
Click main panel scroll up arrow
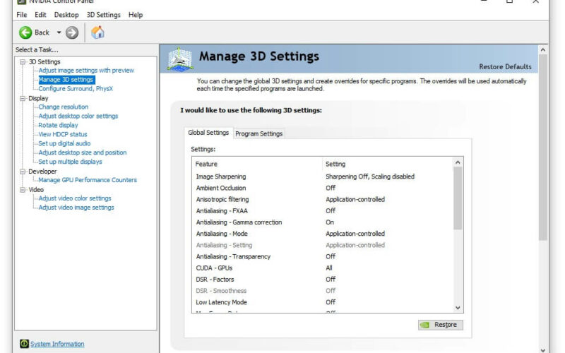pos(543,50)
